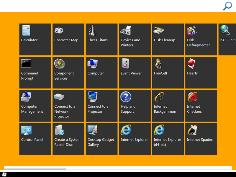Click the "Disk Cleanup" label
Viewport: 236px width, 177px height.
165,40
